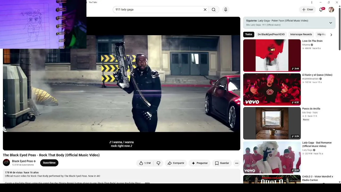Click the Rock That Body video title

pos(51,155)
